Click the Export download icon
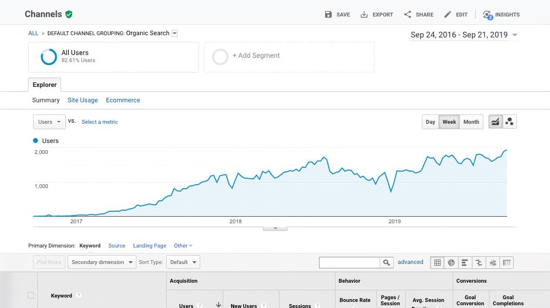This screenshot has height=308, width=550. point(364,14)
